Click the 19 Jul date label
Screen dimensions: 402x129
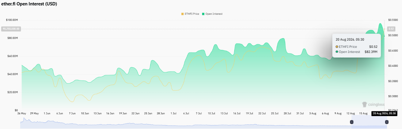[249, 113]
